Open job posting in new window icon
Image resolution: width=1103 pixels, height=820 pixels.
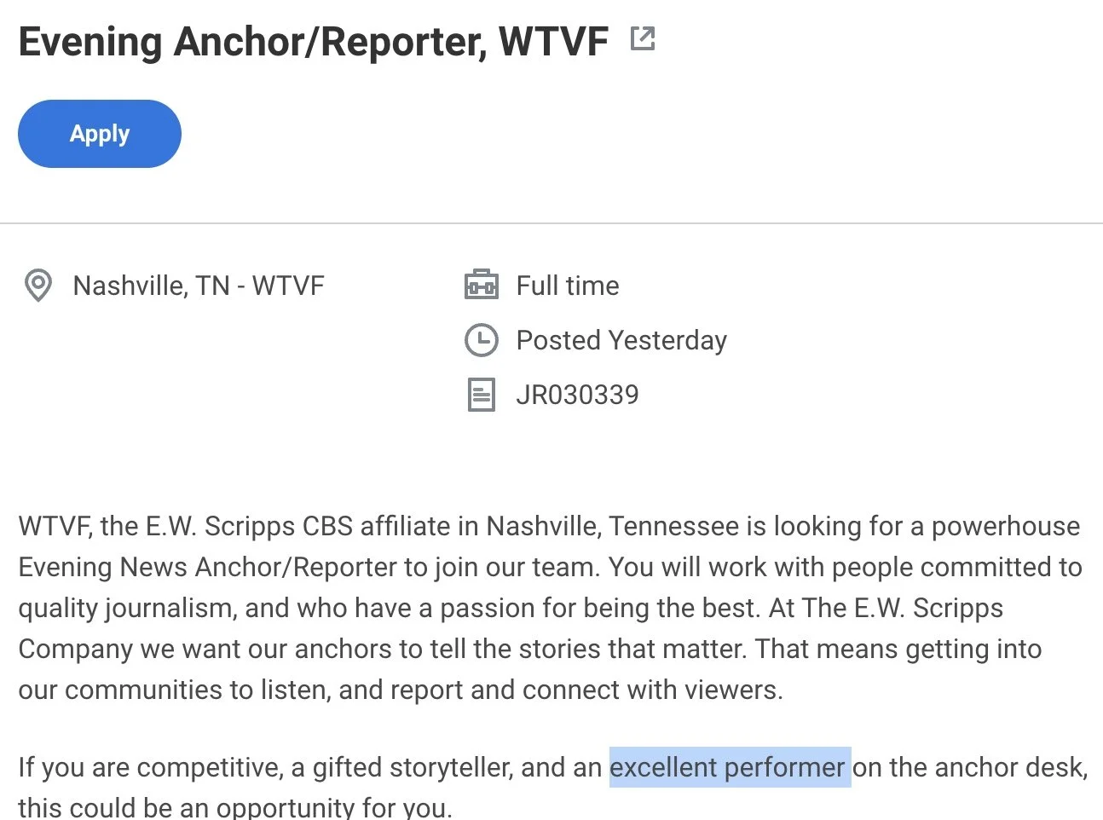tap(643, 38)
